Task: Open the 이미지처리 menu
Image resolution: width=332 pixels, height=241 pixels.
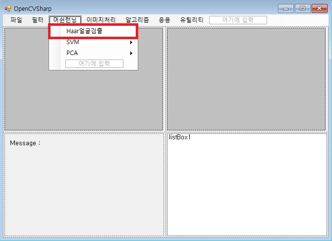Action: tap(101, 20)
